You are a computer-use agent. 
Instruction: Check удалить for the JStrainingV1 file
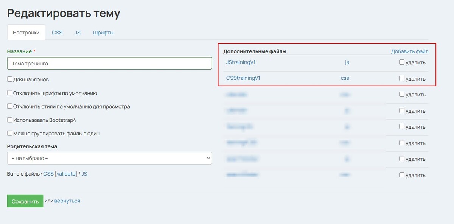coord(402,62)
